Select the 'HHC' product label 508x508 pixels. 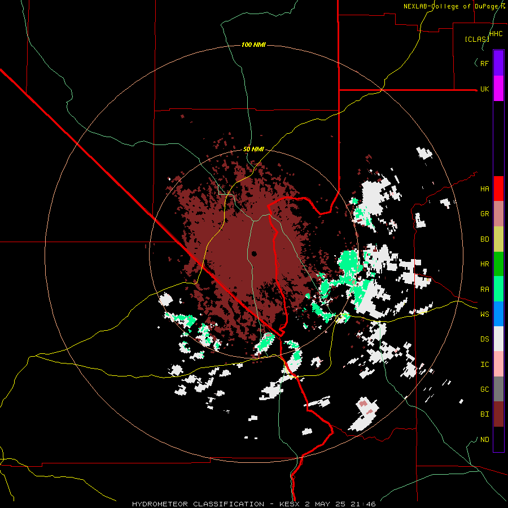496,34
